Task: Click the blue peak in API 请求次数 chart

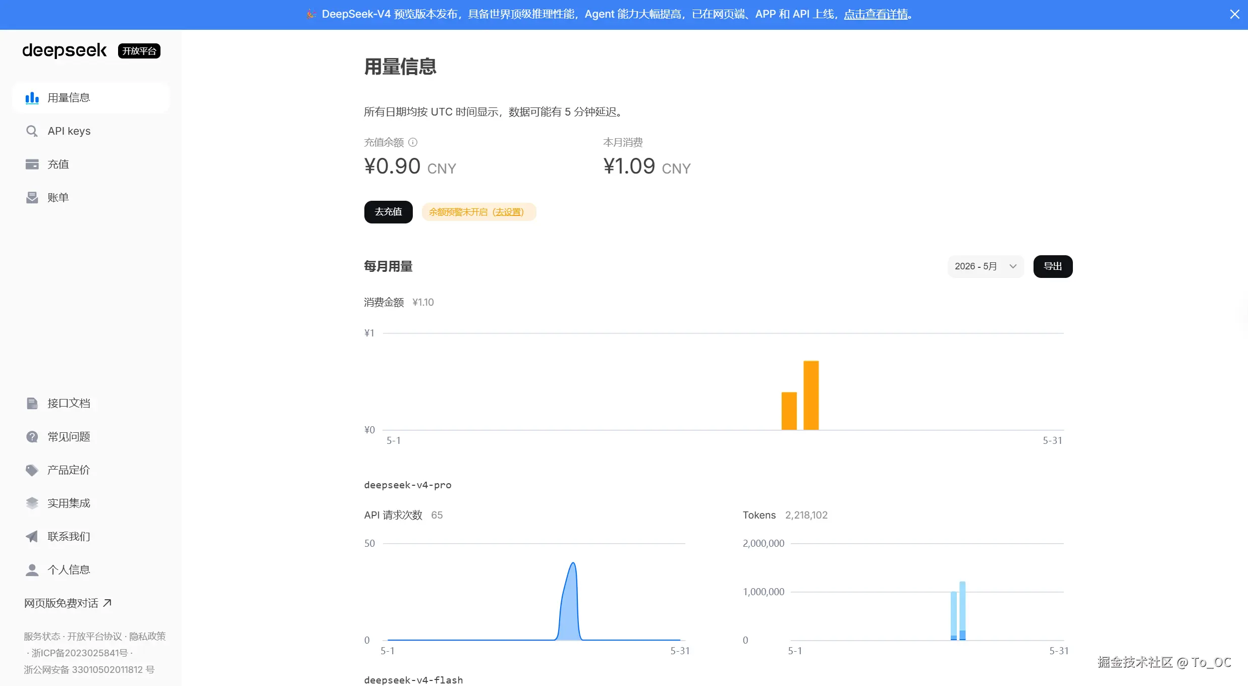Action: pyautogui.click(x=571, y=605)
